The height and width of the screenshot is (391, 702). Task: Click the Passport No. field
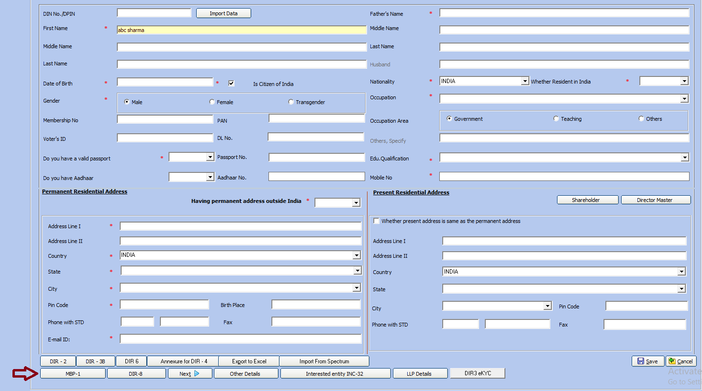317,158
